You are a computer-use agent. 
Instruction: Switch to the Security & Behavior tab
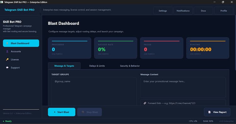(x=130, y=66)
